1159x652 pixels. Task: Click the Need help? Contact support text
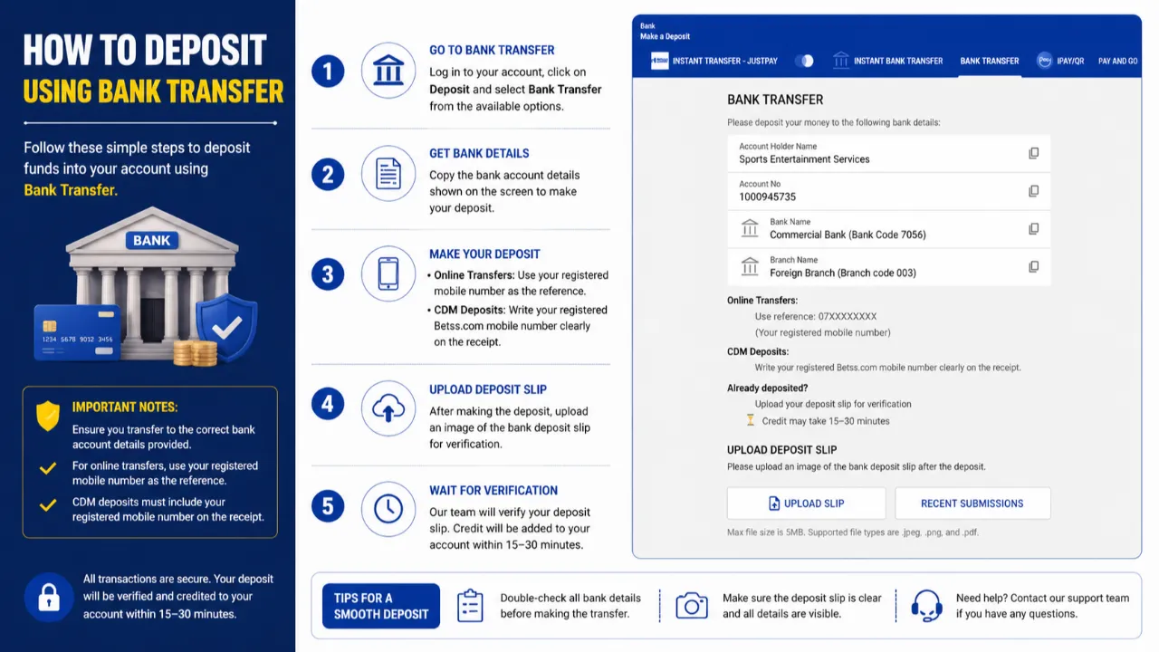[1042, 606]
